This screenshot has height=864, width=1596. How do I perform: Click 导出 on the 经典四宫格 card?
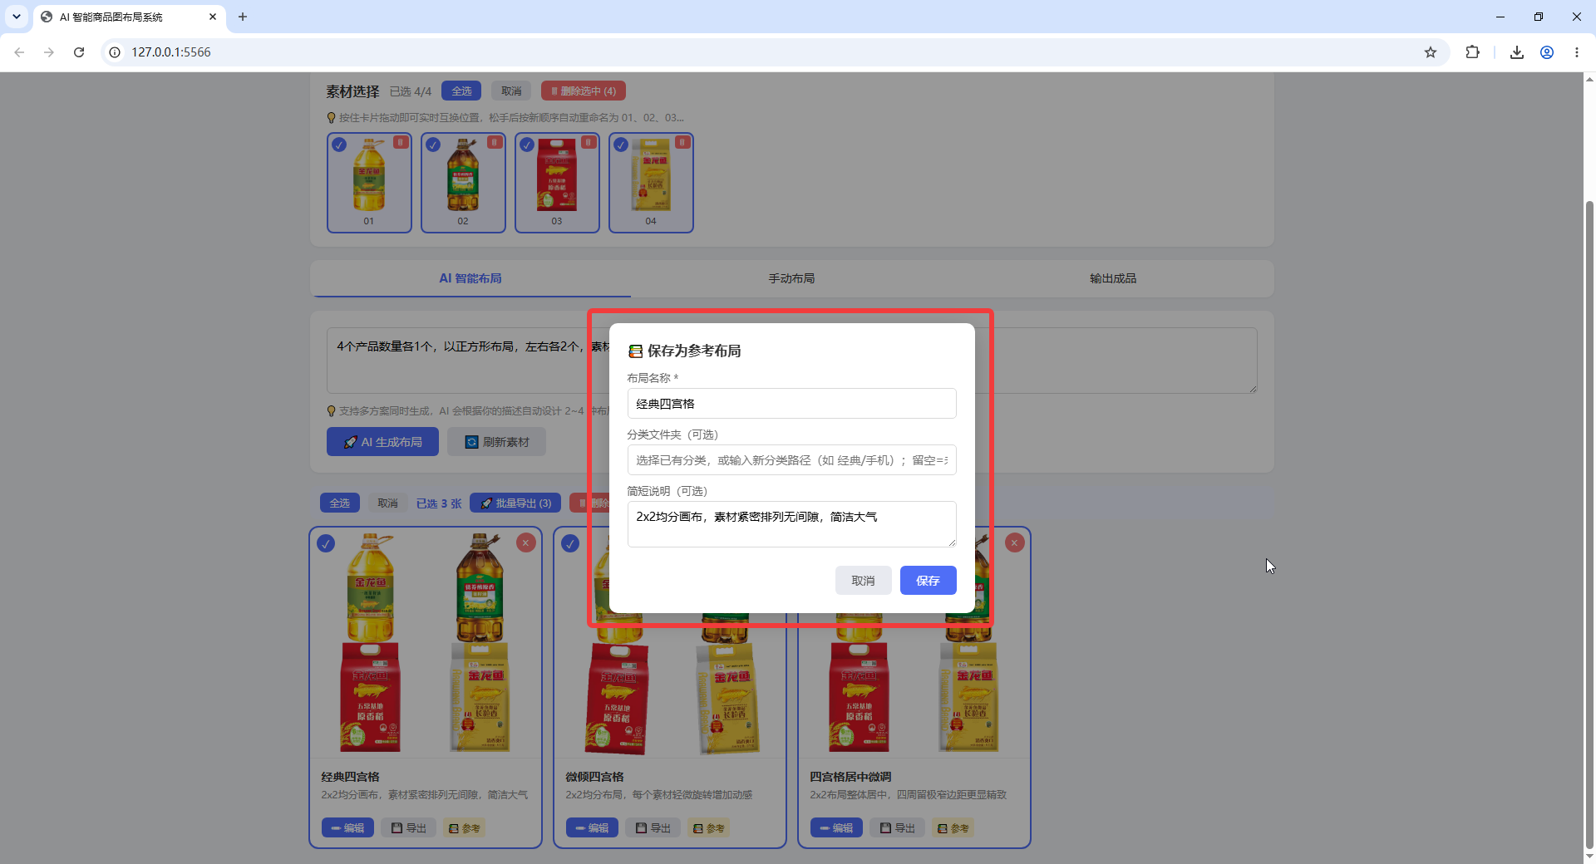(x=409, y=828)
